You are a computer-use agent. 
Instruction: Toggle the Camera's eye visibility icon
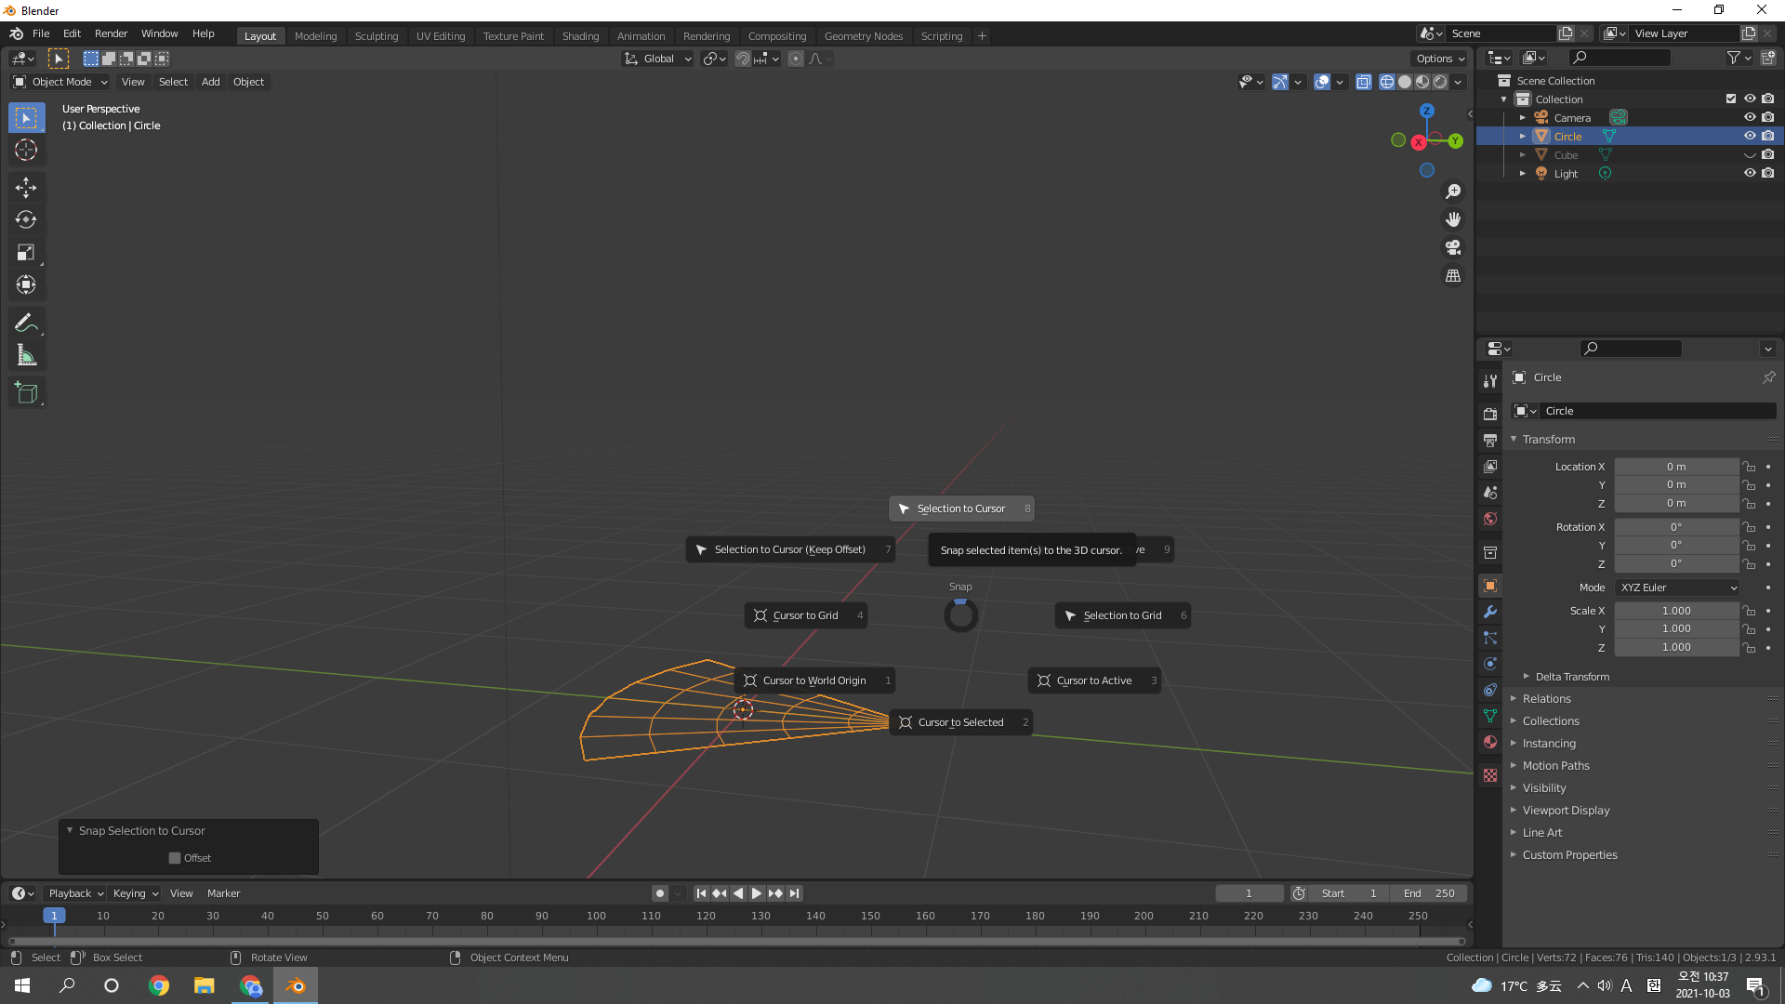click(1750, 118)
